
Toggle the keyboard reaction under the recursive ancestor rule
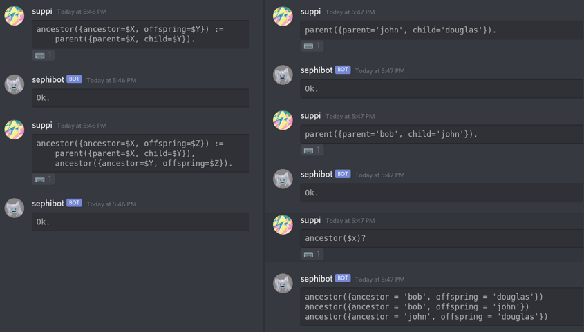(x=44, y=179)
